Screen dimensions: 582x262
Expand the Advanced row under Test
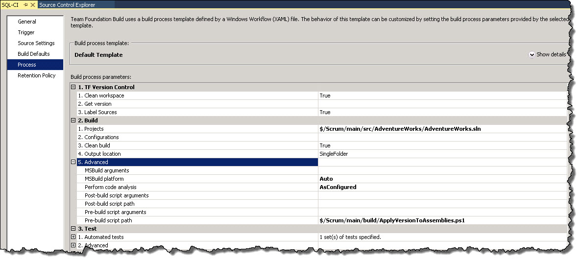coord(73,245)
